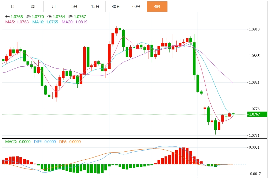Screen dimensions: 271x178
Task: Select the 15分 timeframe tab
Action: point(95,7)
